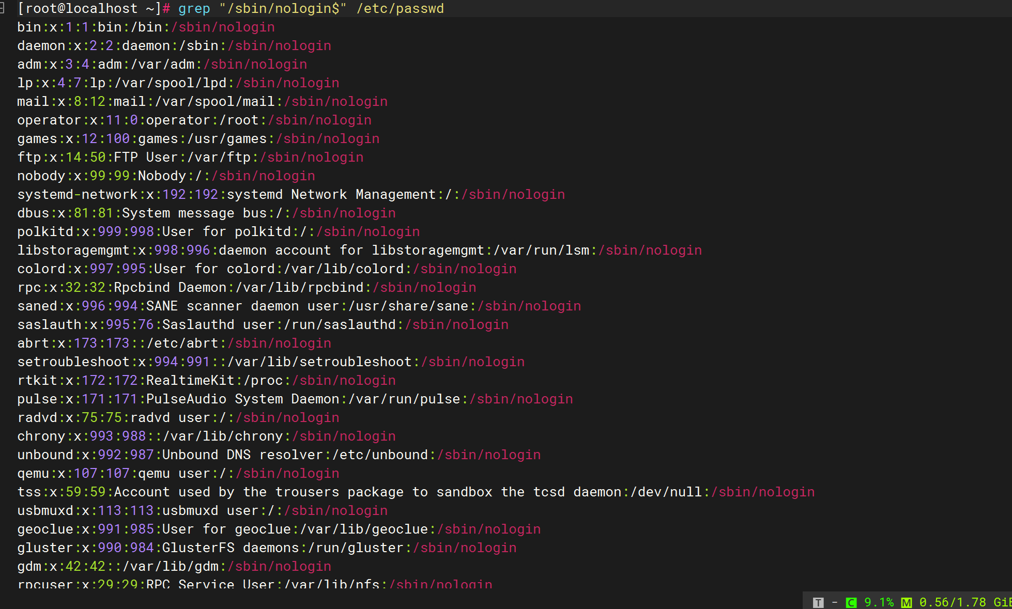Click UID 995 on saslauth line
This screenshot has width=1012, height=609.
tap(117, 325)
